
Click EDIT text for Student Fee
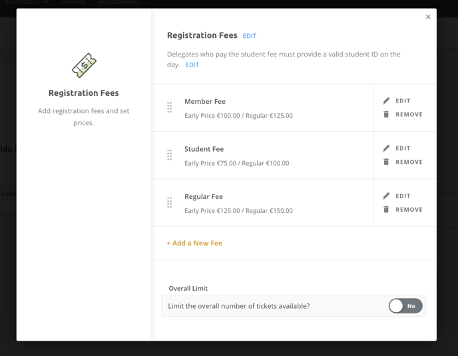(x=403, y=148)
